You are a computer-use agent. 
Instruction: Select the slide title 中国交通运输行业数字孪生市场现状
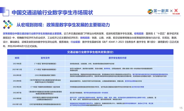[x=52, y=13]
